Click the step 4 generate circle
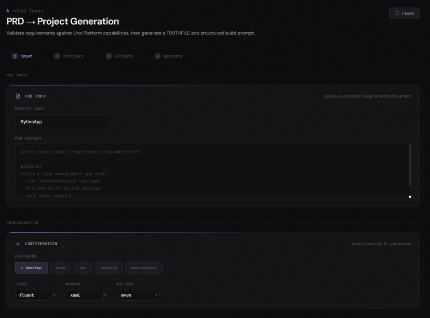430x318 pixels. click(158, 56)
